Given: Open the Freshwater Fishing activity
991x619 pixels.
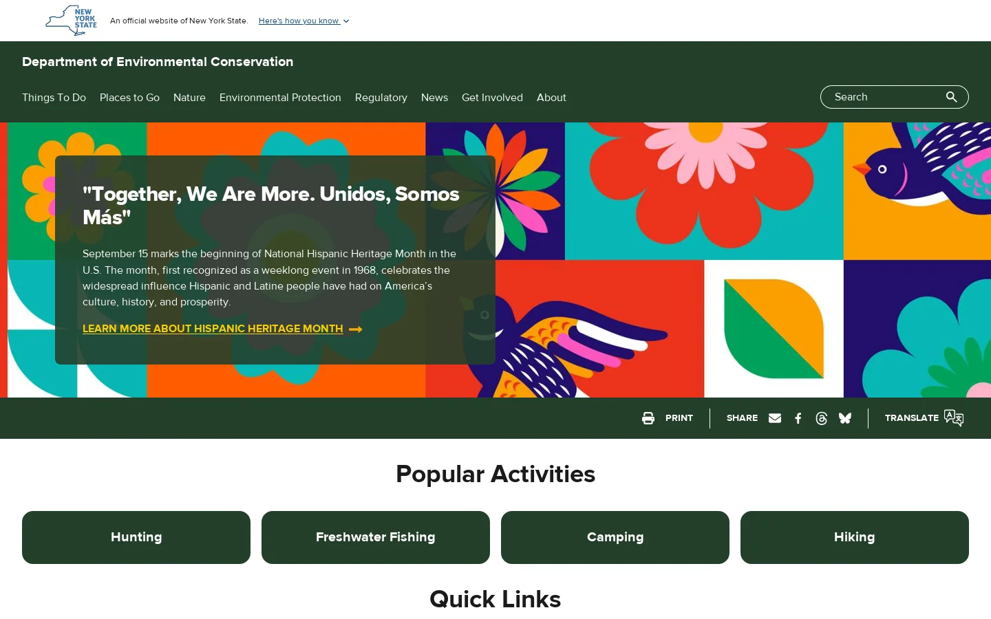Looking at the screenshot, I should pos(376,537).
